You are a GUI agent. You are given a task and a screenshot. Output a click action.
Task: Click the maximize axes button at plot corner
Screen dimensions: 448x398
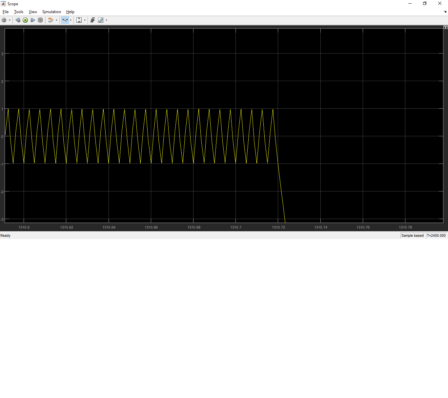click(x=445, y=27)
